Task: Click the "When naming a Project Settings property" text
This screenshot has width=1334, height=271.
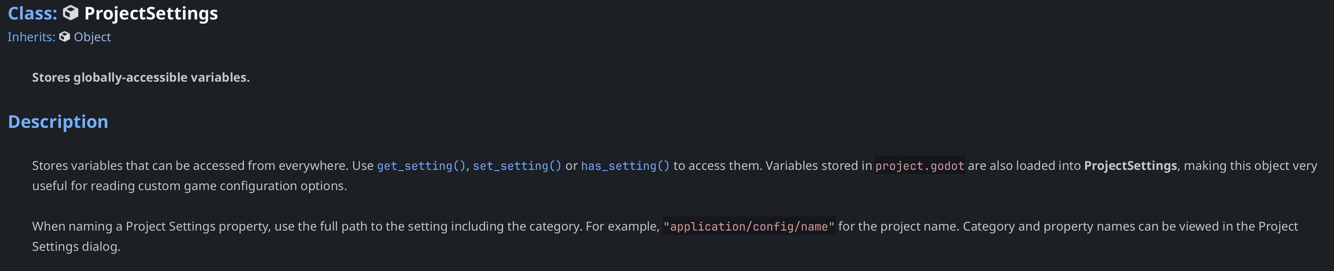Action: [150, 226]
